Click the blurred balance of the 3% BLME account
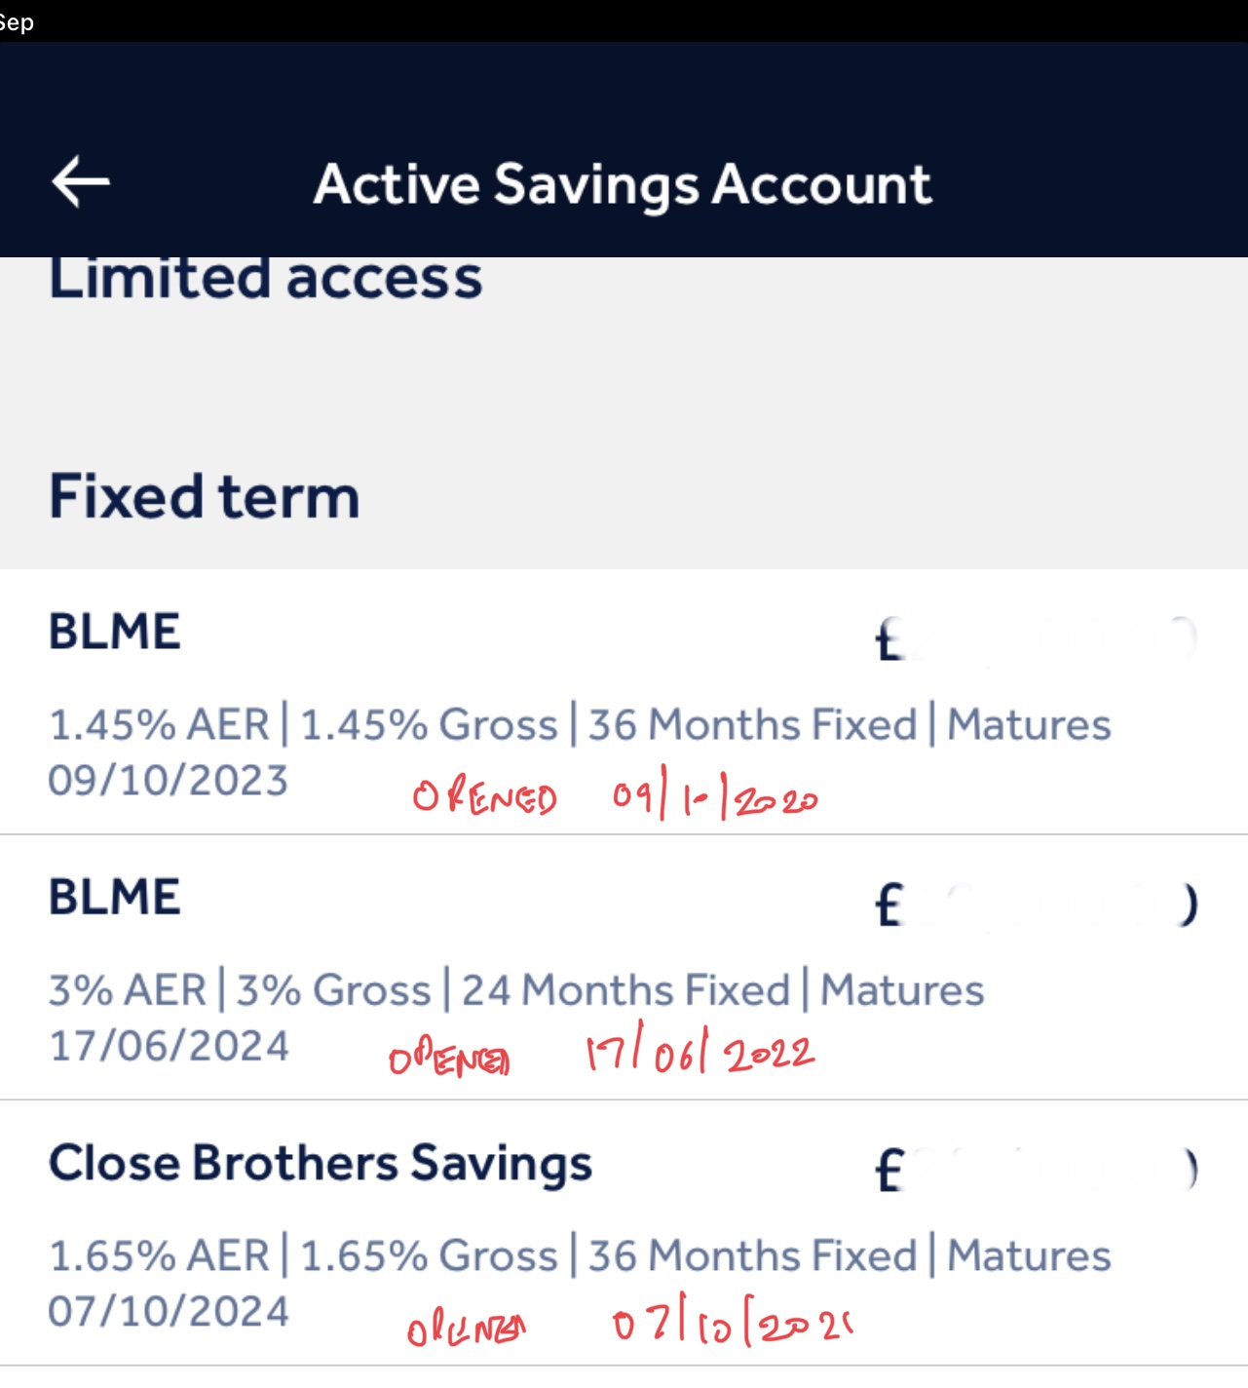The image size is (1248, 1388). 1036,906
